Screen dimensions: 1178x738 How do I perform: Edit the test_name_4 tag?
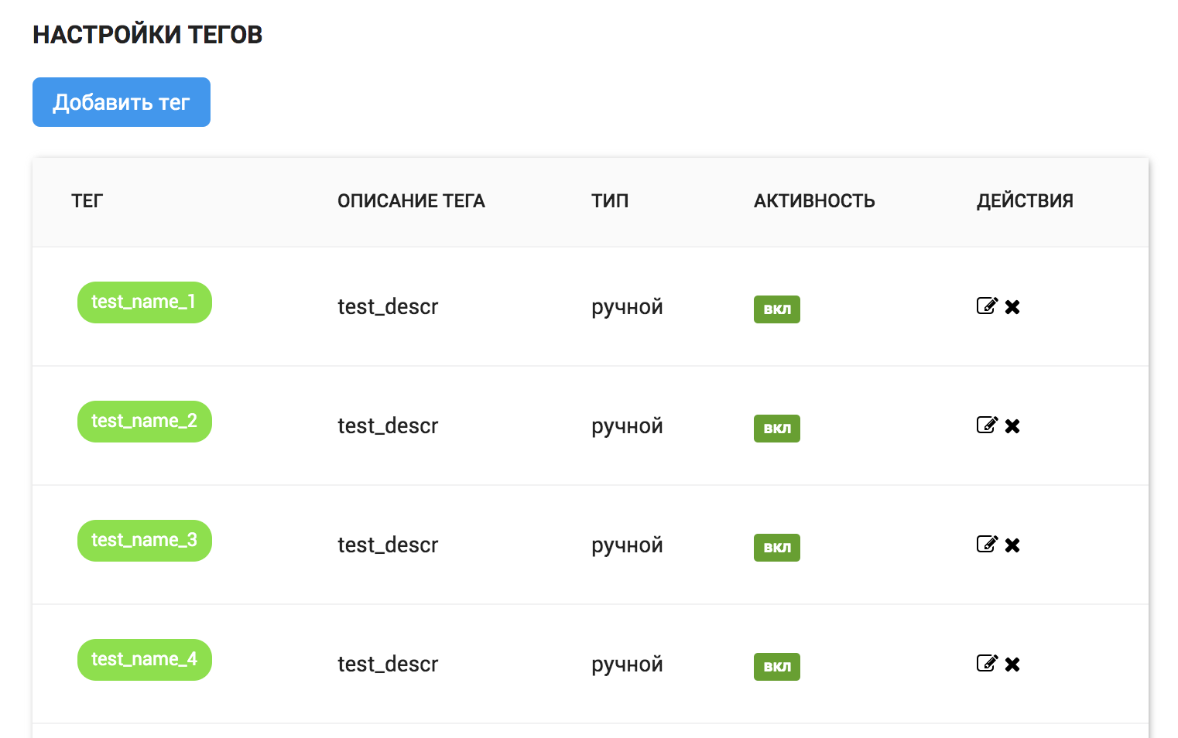coord(987,663)
